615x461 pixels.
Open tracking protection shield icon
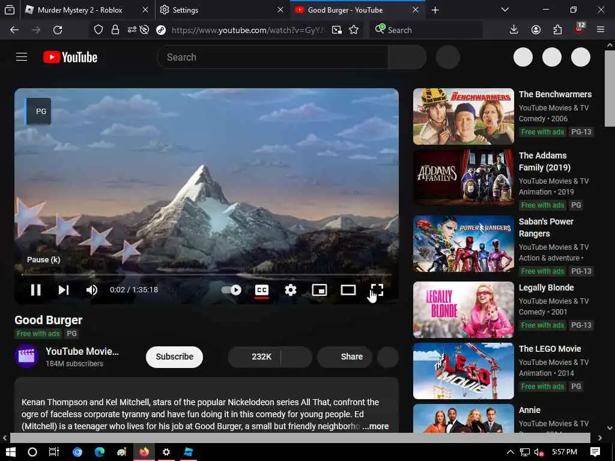98,30
